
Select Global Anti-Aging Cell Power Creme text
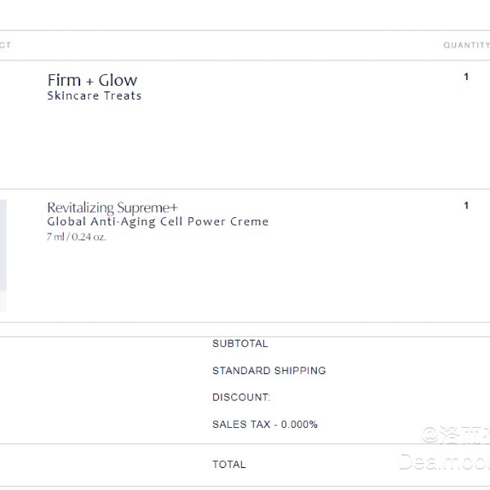coord(158,221)
